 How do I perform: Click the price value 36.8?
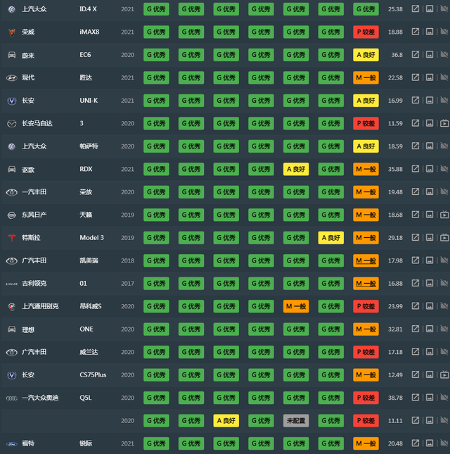[x=397, y=55]
